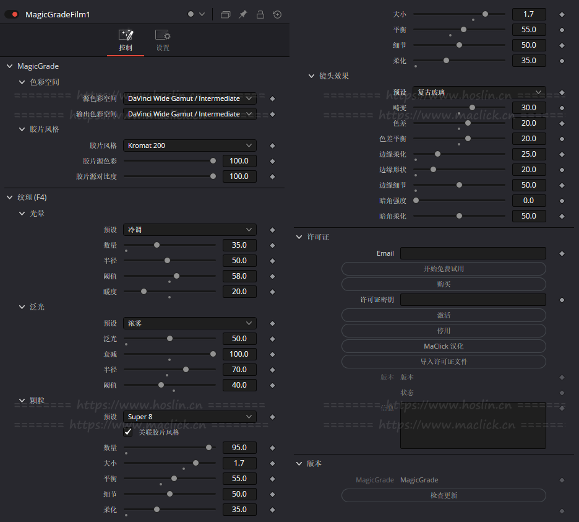Collapse the 泛光 group
Viewport: 579px width, 522px height.
(x=22, y=307)
